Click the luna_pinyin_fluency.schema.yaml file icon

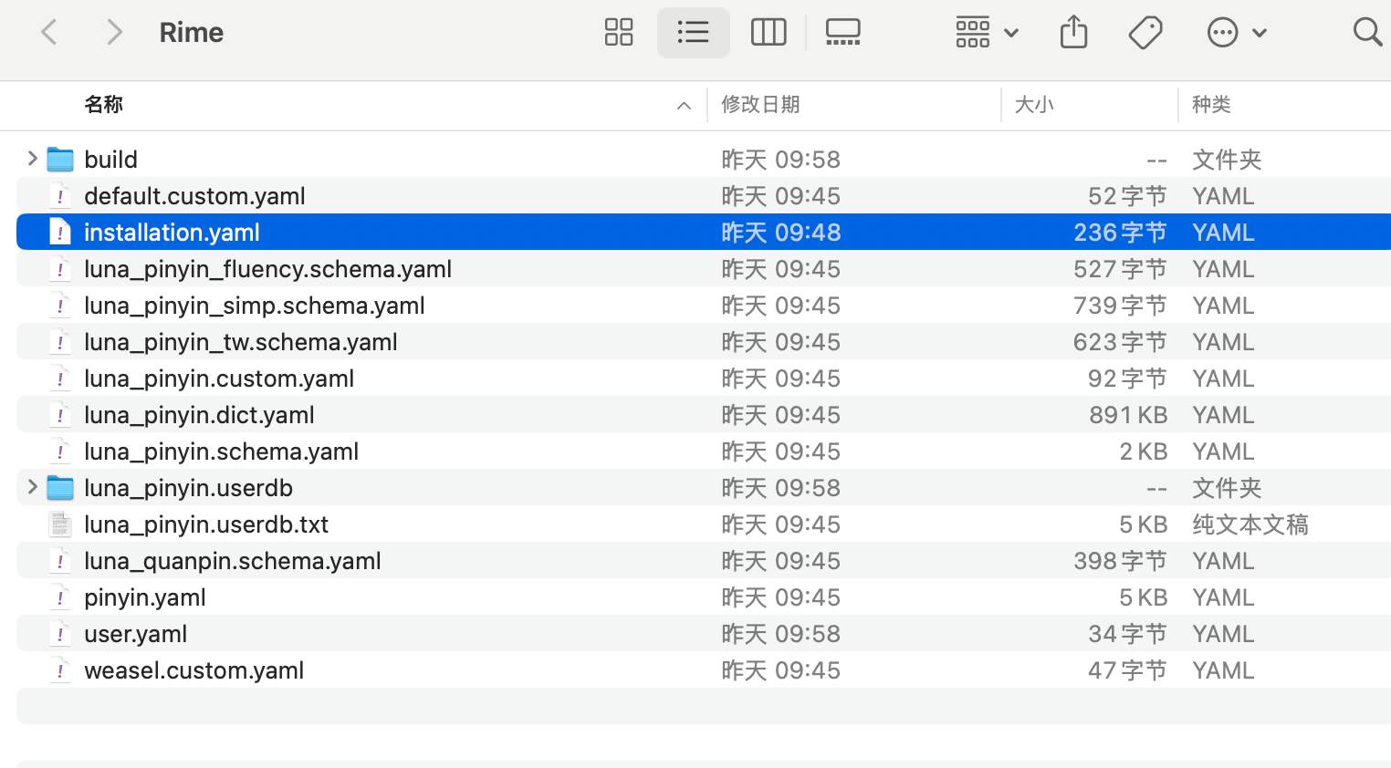pos(60,269)
